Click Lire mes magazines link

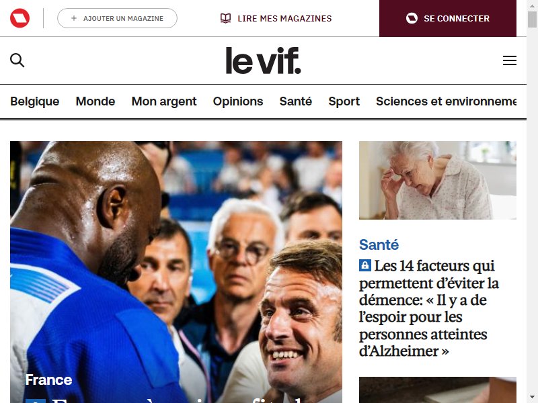pyautogui.click(x=276, y=18)
